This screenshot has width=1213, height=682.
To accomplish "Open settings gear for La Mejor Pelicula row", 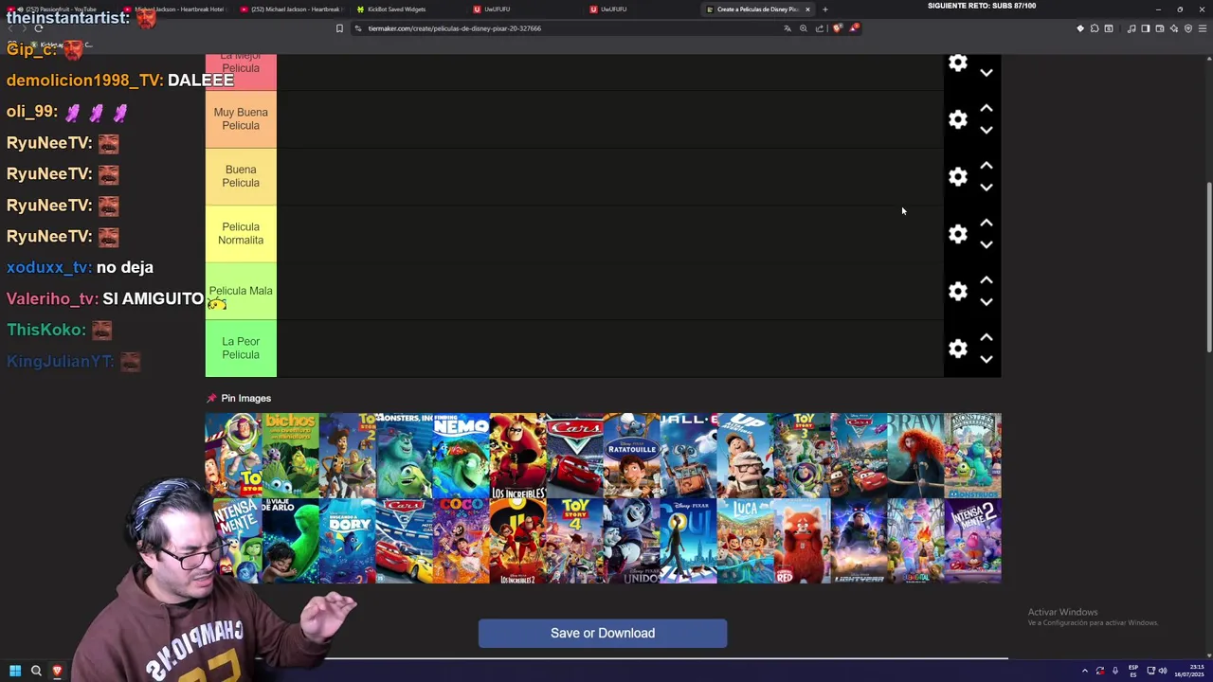I will point(958,63).
